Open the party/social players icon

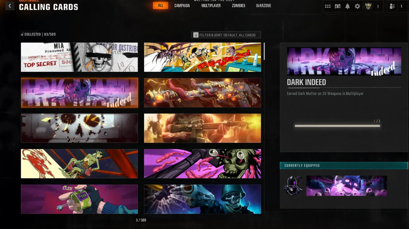coord(392,6)
